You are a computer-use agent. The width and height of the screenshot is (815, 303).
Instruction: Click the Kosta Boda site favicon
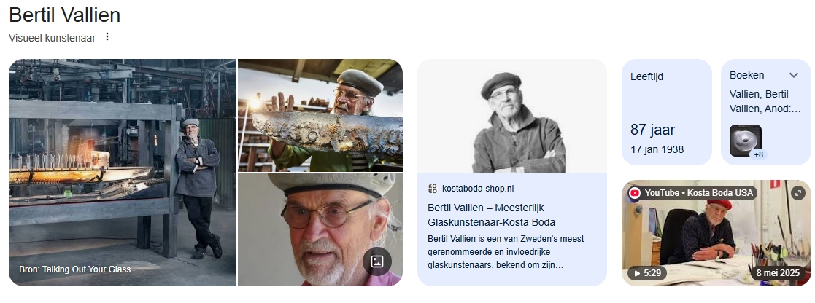coord(433,189)
